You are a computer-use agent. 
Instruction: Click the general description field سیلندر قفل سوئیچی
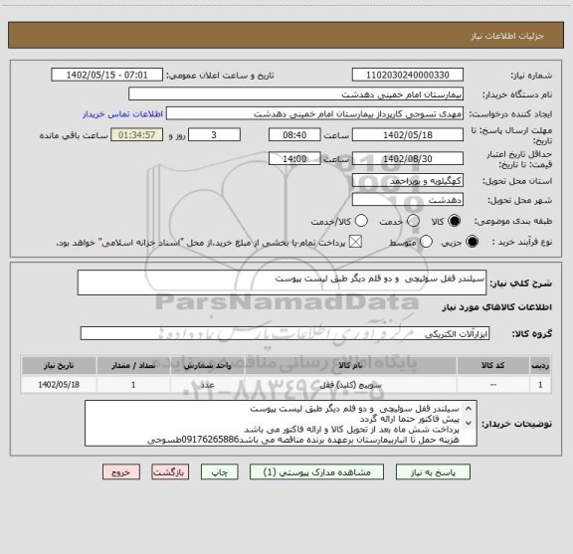click(x=282, y=282)
